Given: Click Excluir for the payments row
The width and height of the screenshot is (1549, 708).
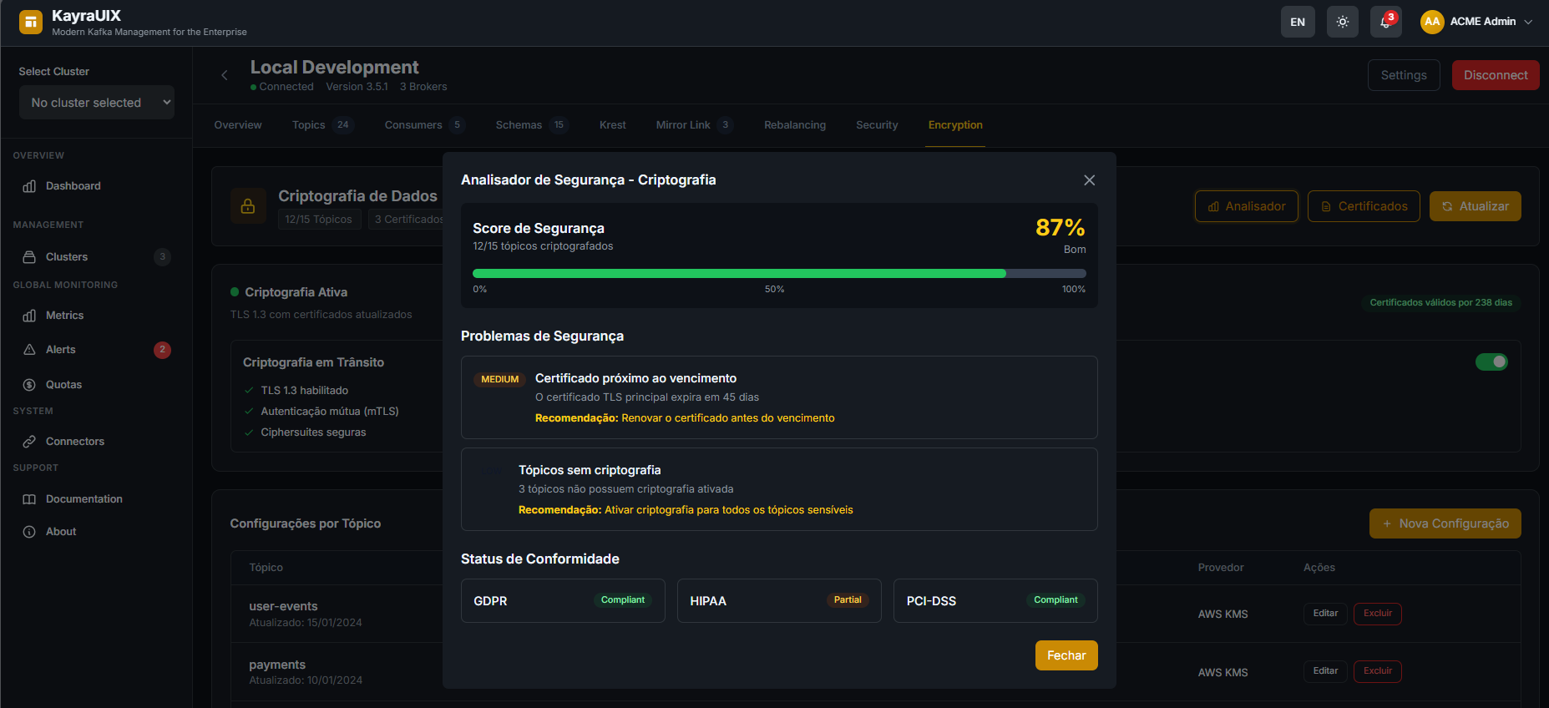Looking at the screenshot, I should pos(1378,671).
